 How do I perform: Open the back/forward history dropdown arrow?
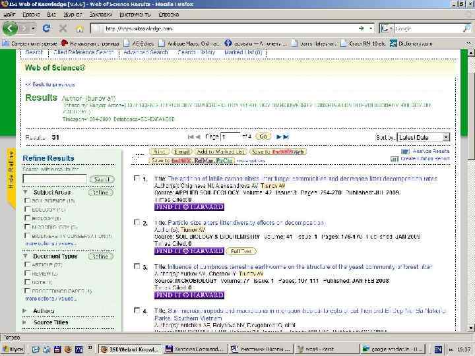click(34, 29)
